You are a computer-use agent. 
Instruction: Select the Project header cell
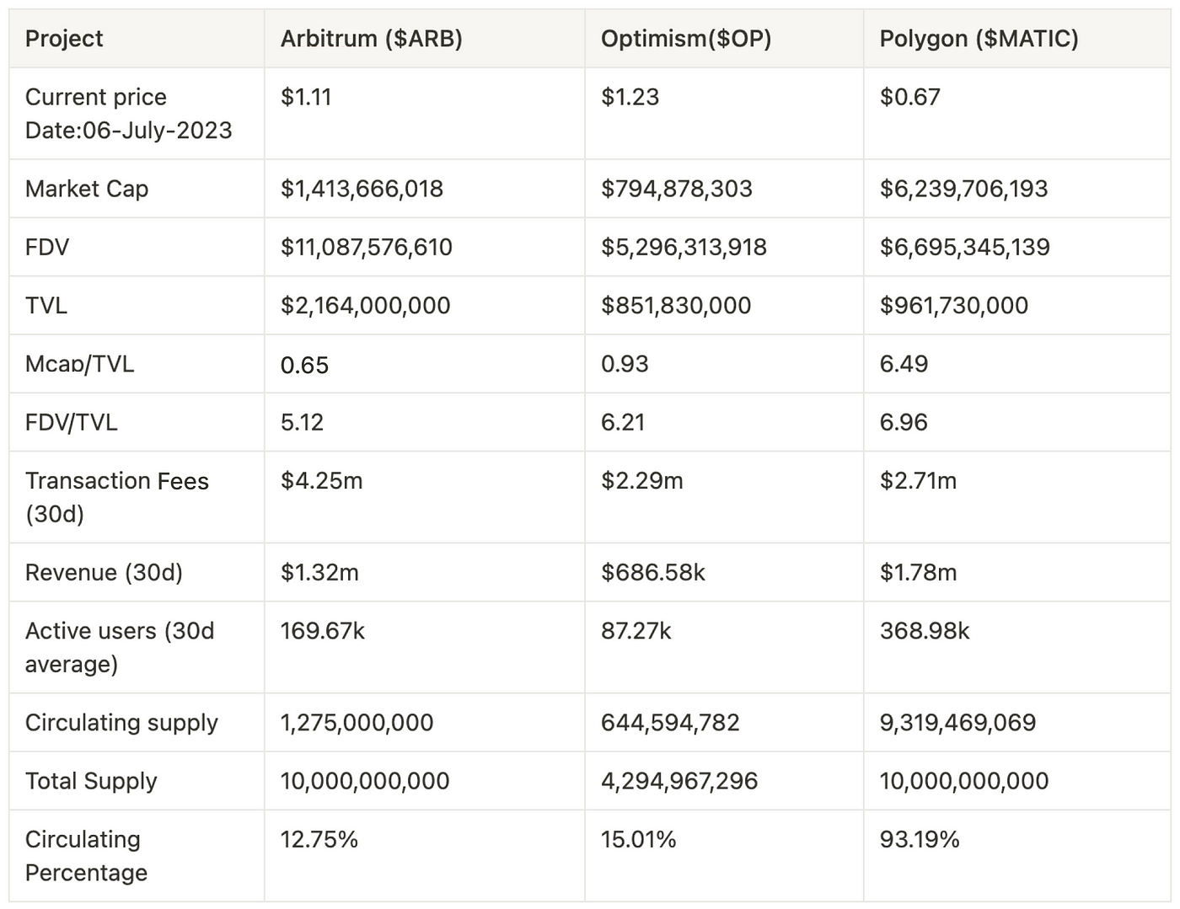(64, 39)
